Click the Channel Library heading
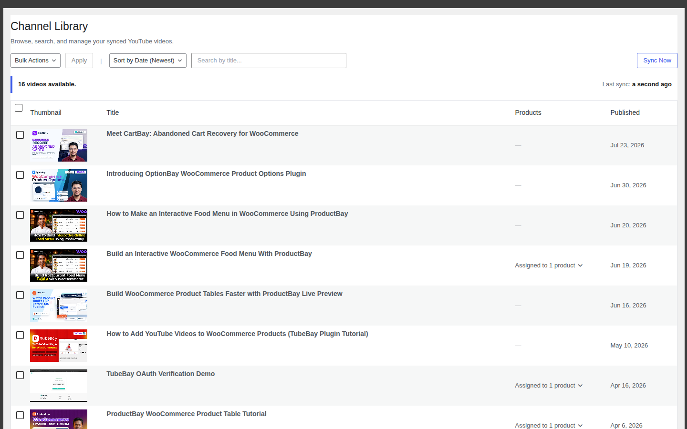Screen dimensions: 687x429 (x=49, y=26)
